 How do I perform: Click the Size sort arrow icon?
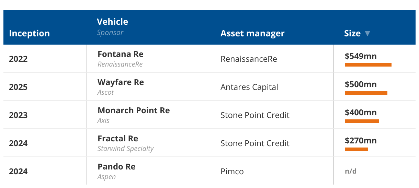tap(367, 33)
